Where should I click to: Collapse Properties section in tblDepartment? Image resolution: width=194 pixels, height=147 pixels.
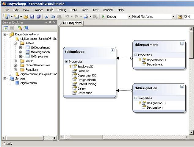[x=136, y=55]
